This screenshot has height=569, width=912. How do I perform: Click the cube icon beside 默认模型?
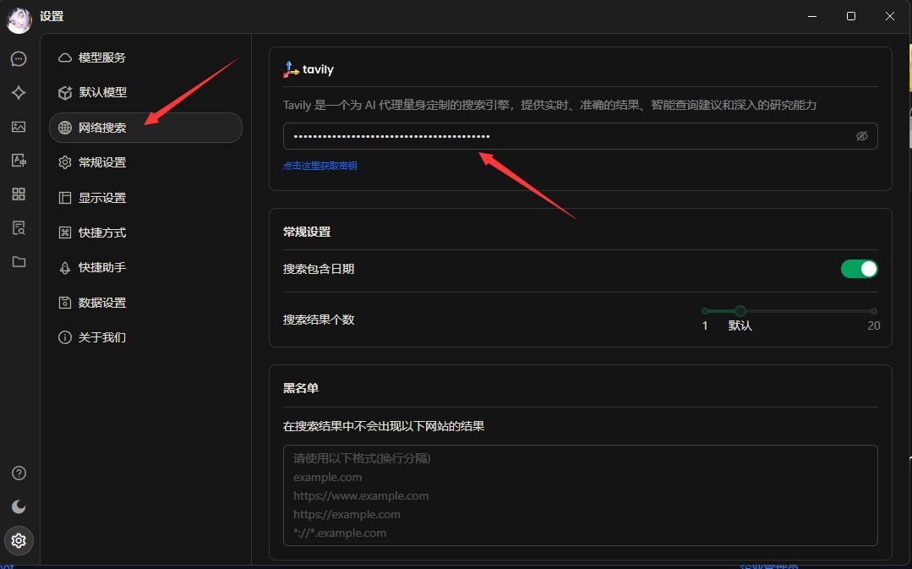[65, 92]
